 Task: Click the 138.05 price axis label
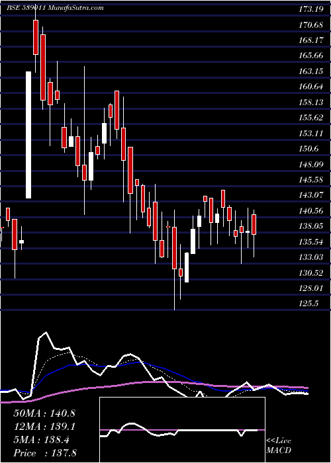[x=311, y=226]
